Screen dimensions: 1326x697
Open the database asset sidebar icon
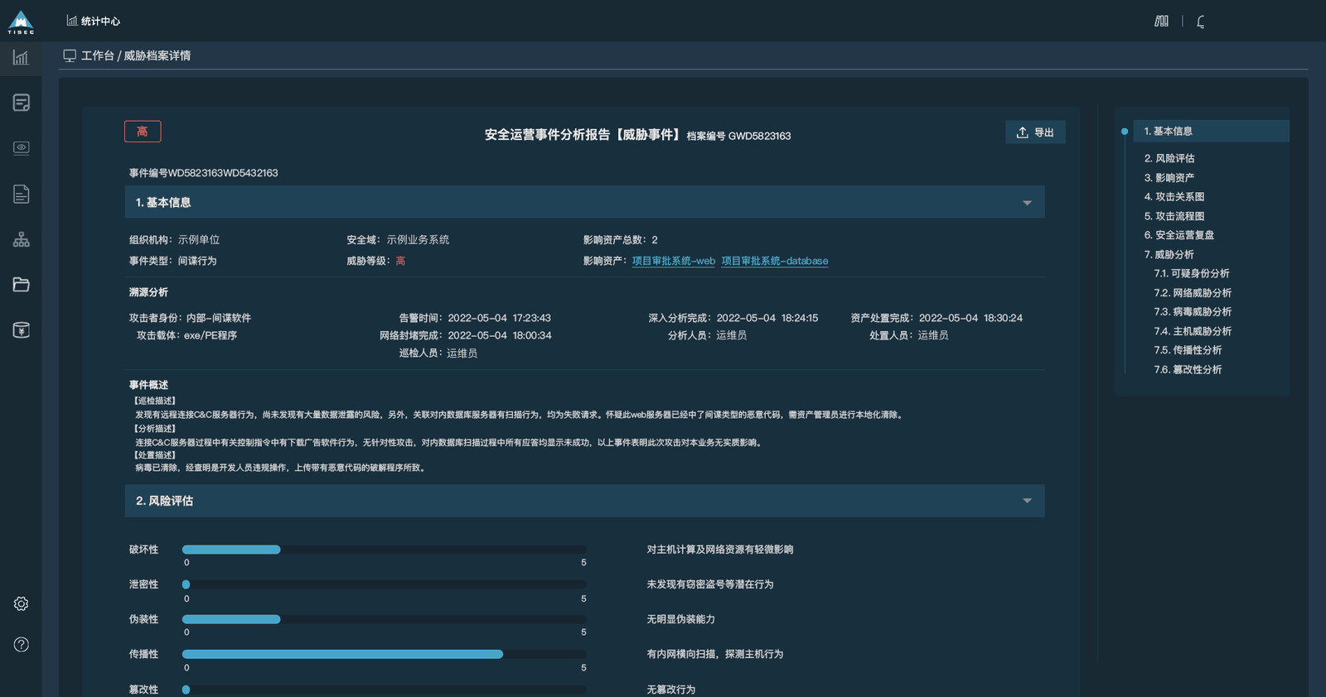(22, 329)
